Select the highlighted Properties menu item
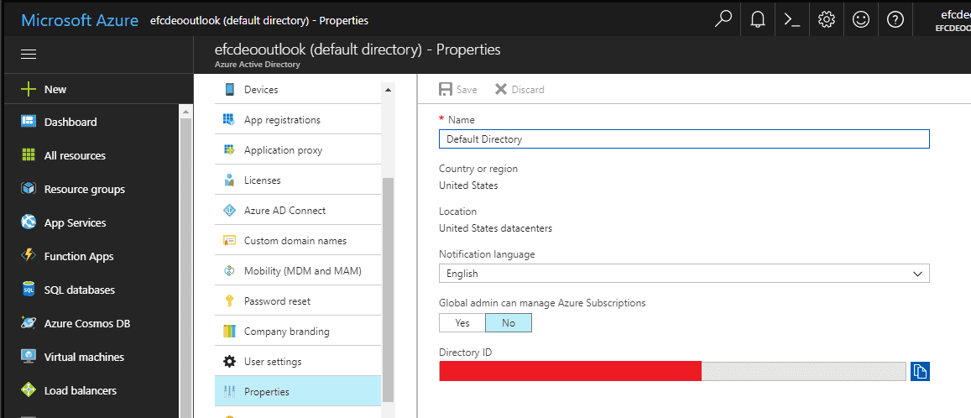The width and height of the screenshot is (971, 418). pos(298,391)
